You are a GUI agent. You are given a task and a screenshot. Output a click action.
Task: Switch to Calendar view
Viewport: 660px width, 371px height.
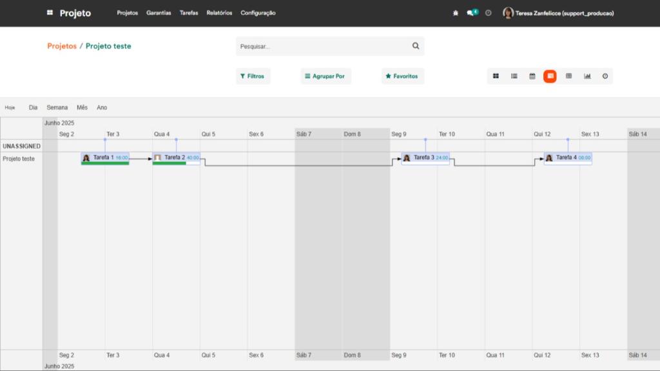[532, 76]
